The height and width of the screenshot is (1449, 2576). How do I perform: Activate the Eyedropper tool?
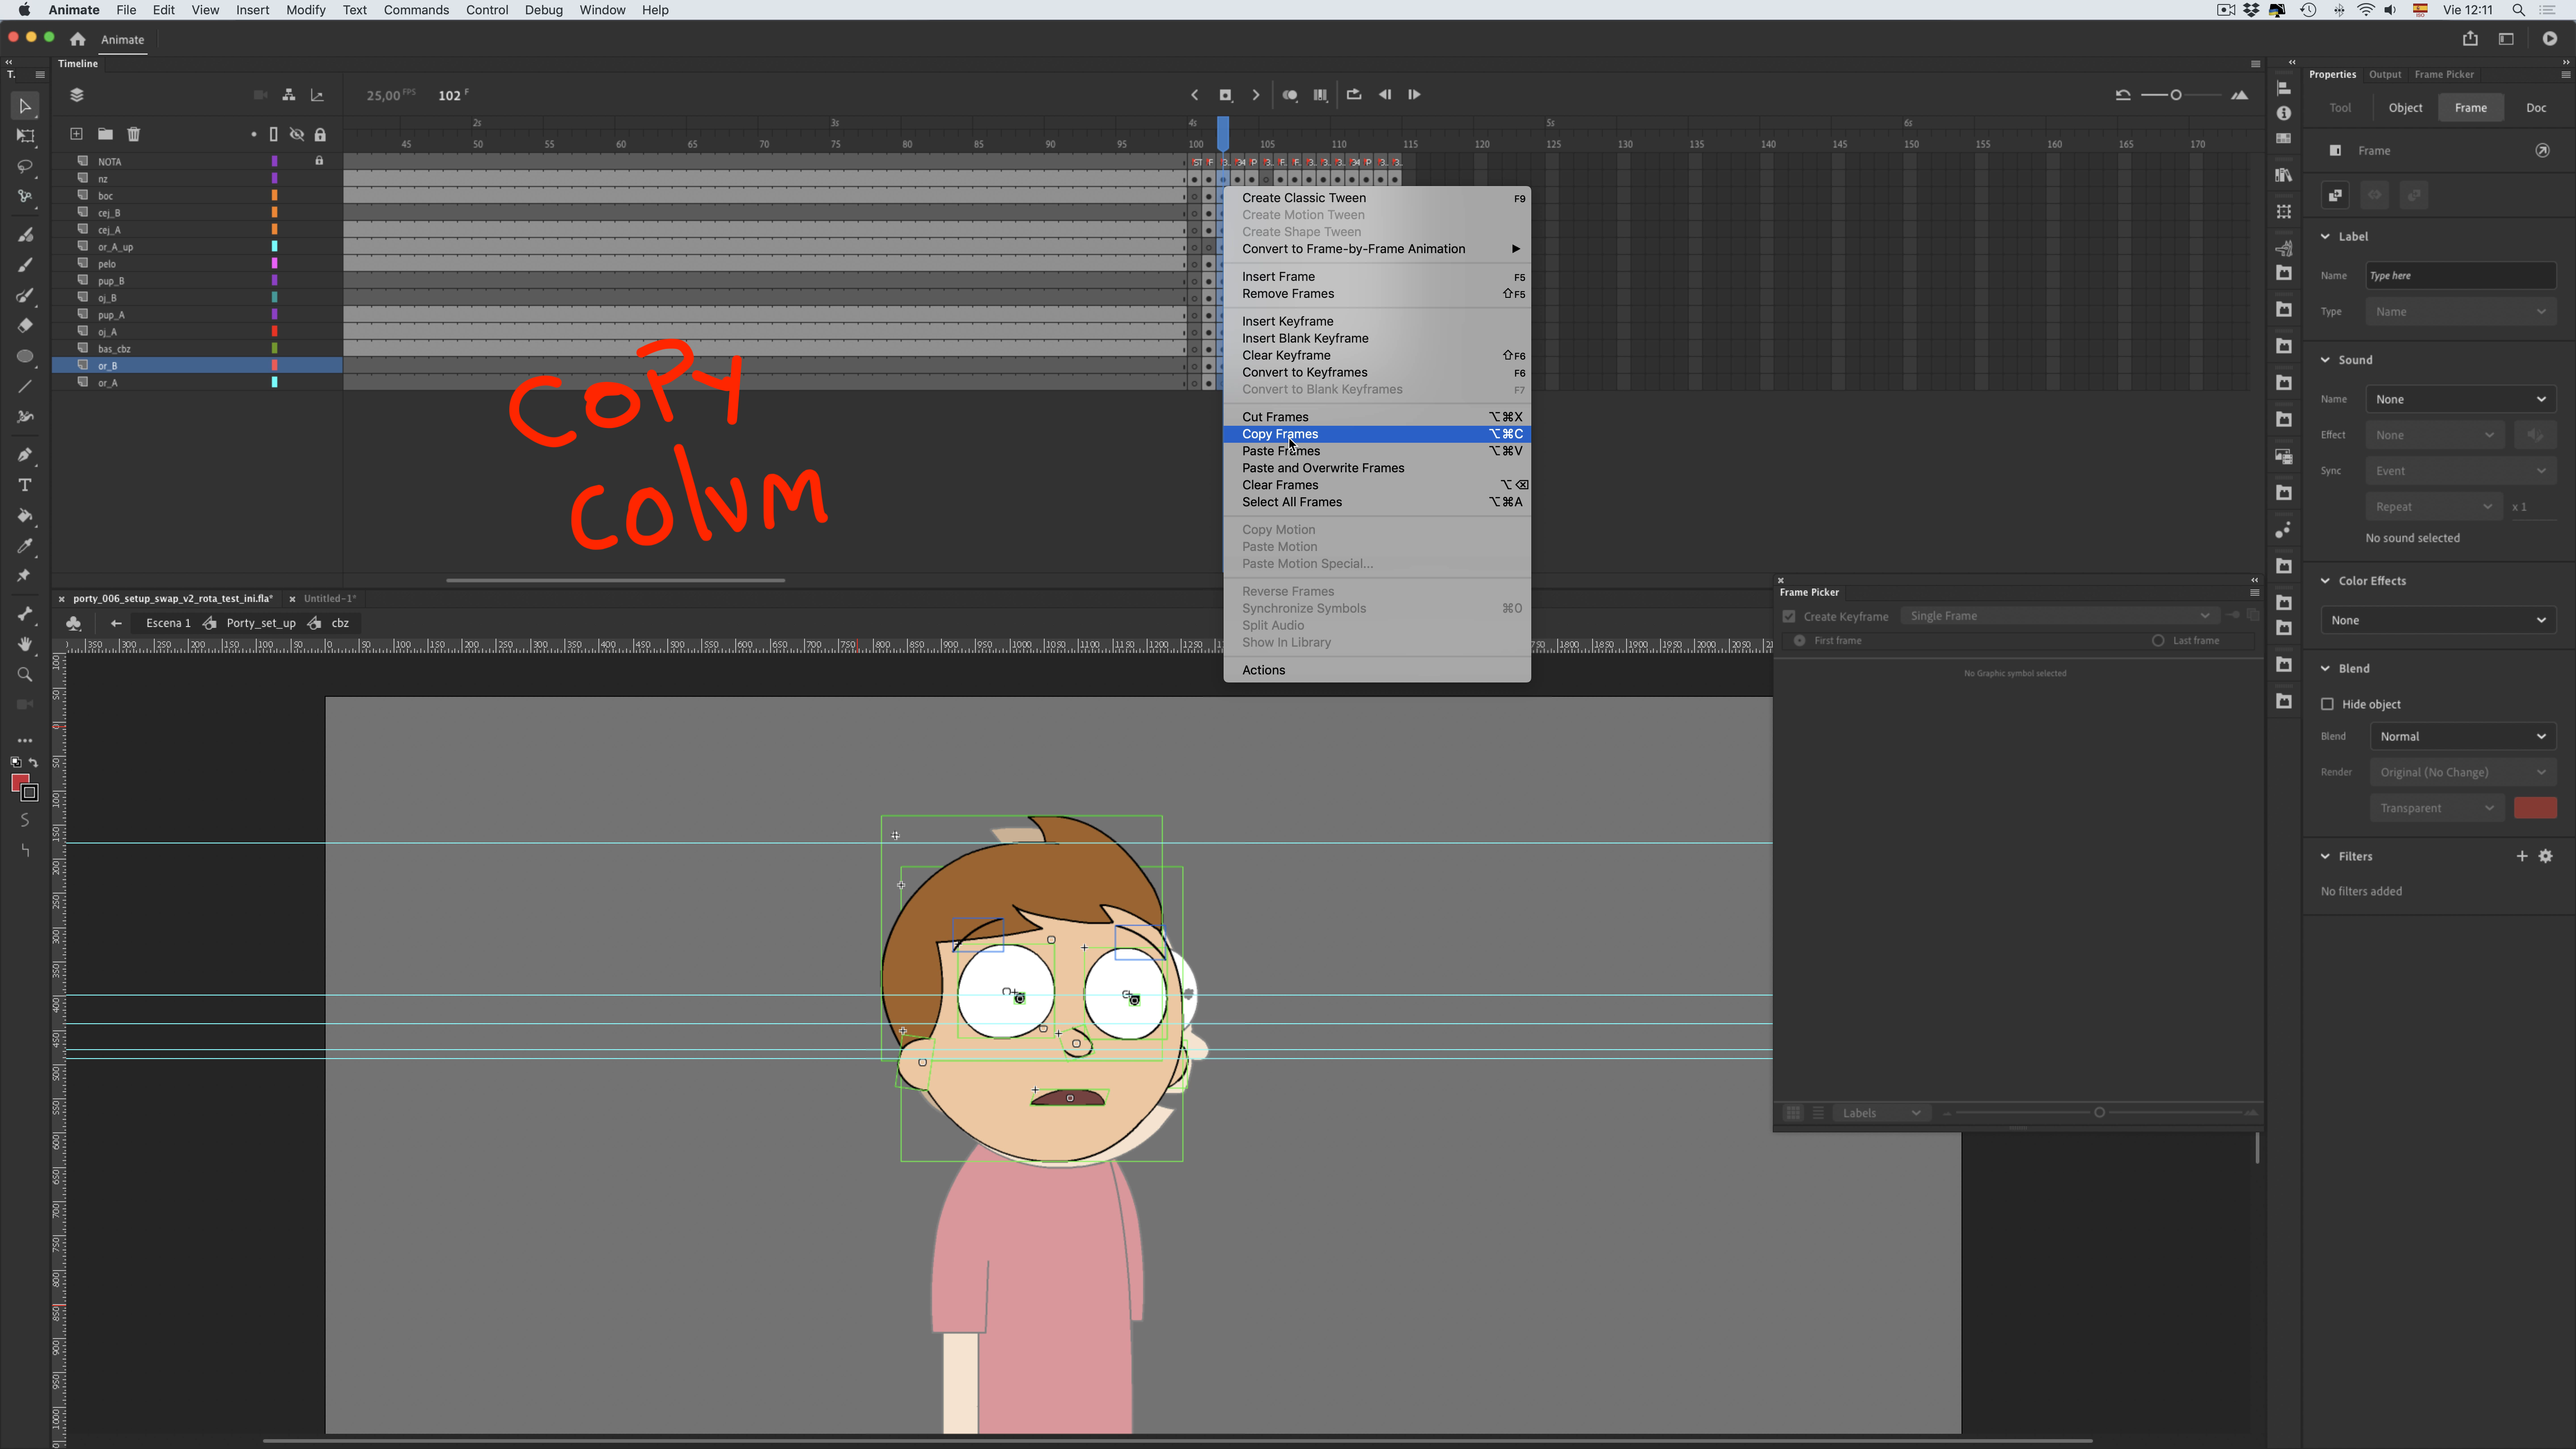click(25, 546)
